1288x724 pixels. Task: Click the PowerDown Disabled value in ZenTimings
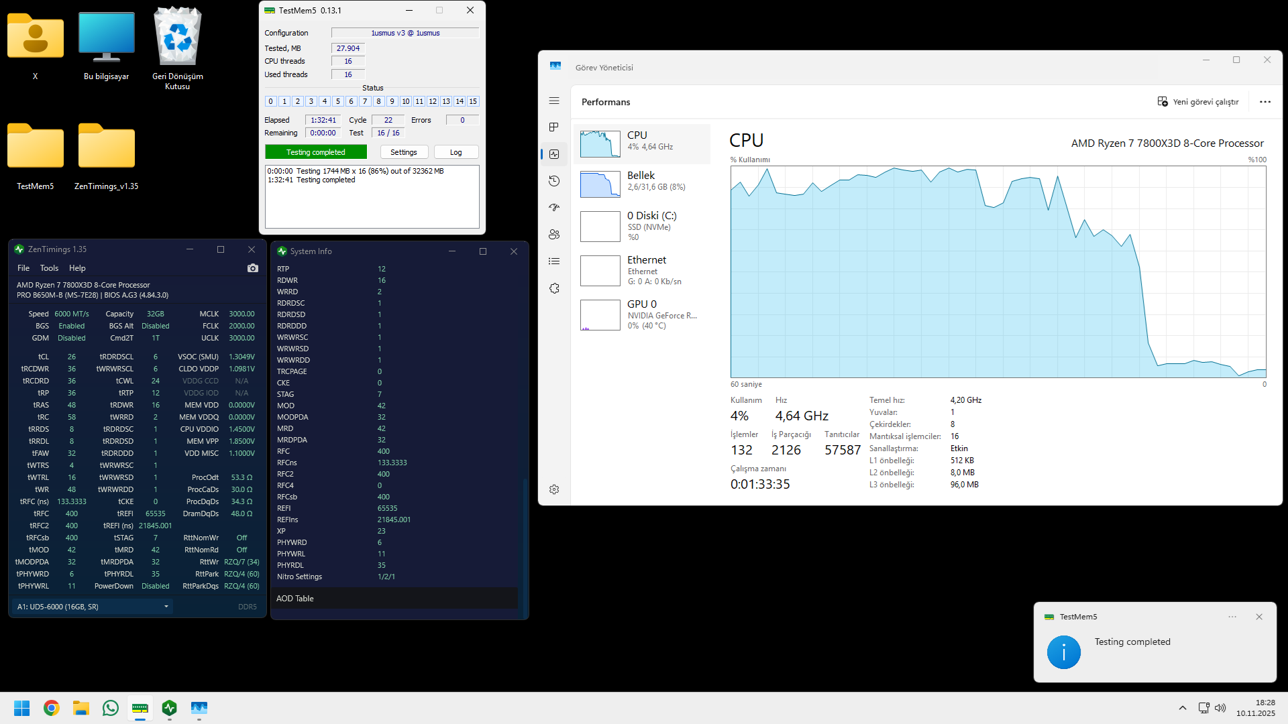pos(156,586)
